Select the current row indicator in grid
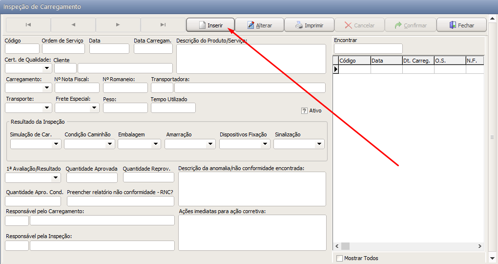Image resolution: width=498 pixels, height=264 pixels. click(336, 69)
